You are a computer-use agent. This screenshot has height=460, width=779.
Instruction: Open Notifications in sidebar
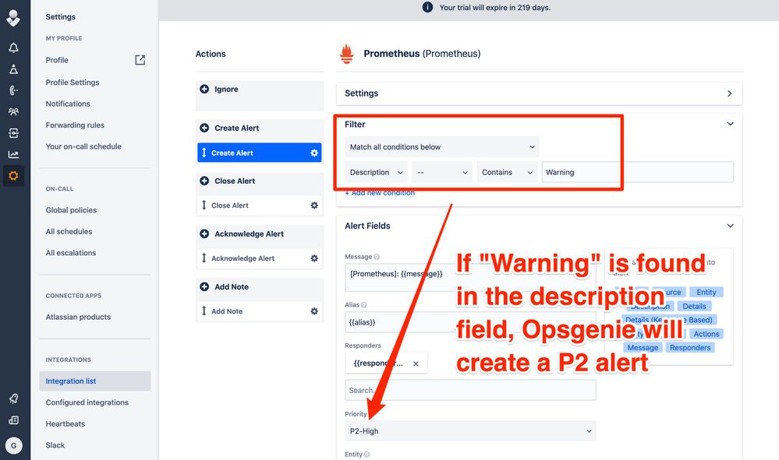[x=68, y=104]
